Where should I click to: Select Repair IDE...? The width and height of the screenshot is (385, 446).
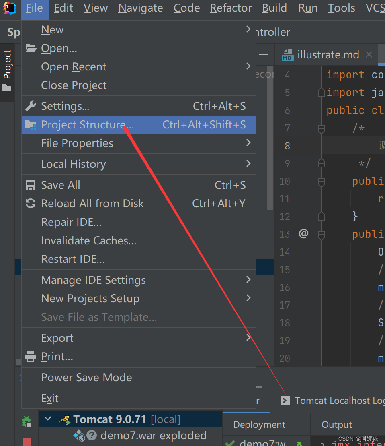click(139, 222)
